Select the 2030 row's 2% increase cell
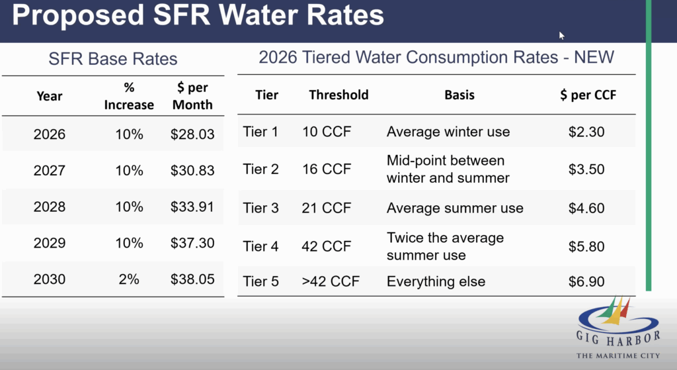 click(x=129, y=279)
